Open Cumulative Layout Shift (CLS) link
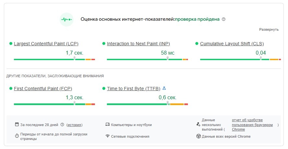Viewport: 288px width, 149px height. point(232,44)
